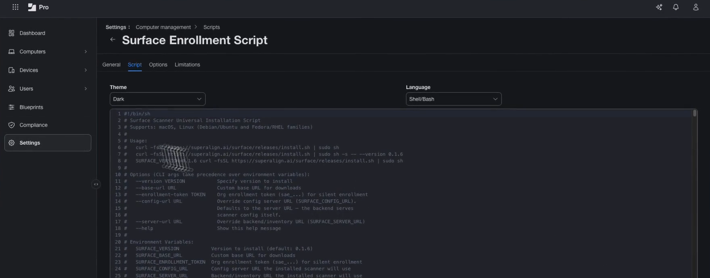Click the Users people icon

(11, 89)
